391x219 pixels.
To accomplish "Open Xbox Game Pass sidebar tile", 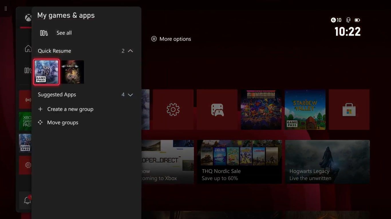I will (25, 121).
